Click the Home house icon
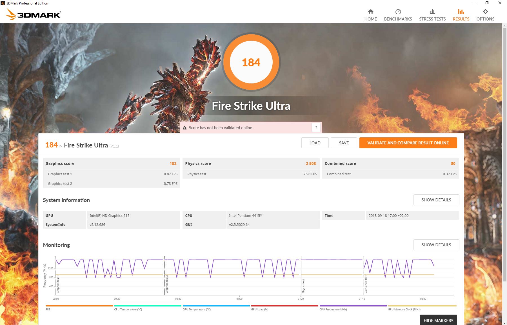Viewport: 507px width, 325px height. [x=370, y=12]
